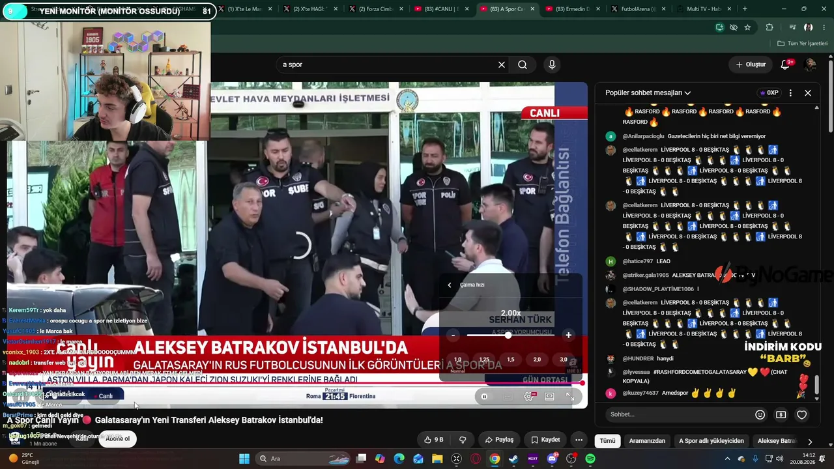Subscribe with the Abone ol button
The image size is (834, 469).
[x=118, y=439]
